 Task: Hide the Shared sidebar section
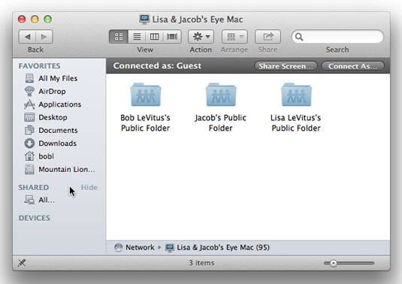coord(89,187)
